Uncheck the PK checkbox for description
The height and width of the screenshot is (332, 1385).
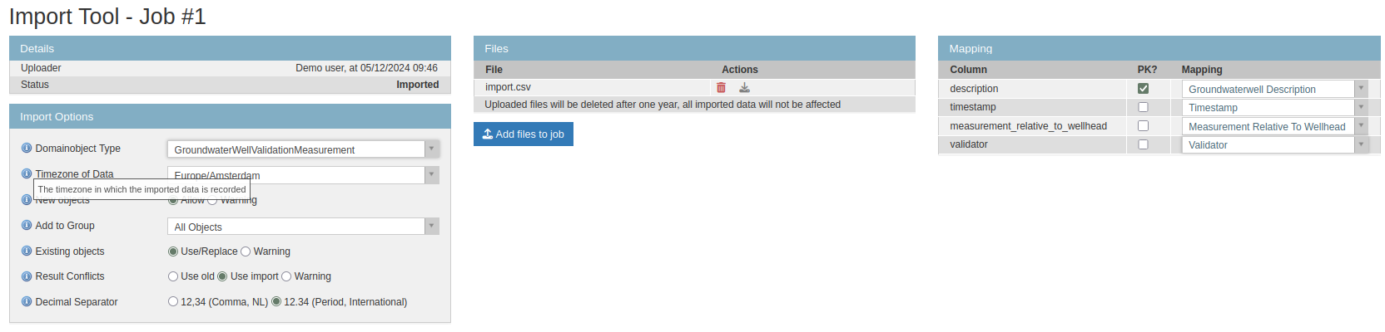[x=1143, y=88]
